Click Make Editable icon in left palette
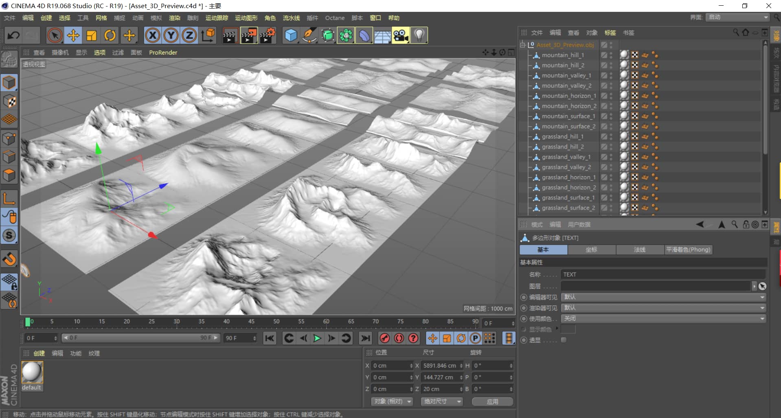The image size is (781, 418). [9, 60]
